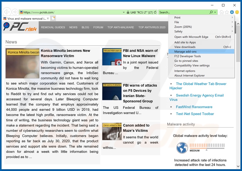Expand the File submenu

(x=201, y=22)
